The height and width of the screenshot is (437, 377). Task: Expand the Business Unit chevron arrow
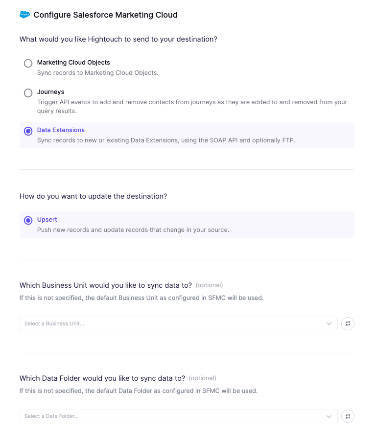tap(329, 323)
